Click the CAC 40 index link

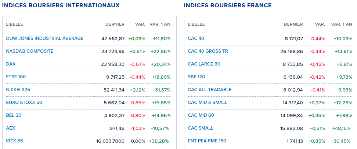(196, 38)
